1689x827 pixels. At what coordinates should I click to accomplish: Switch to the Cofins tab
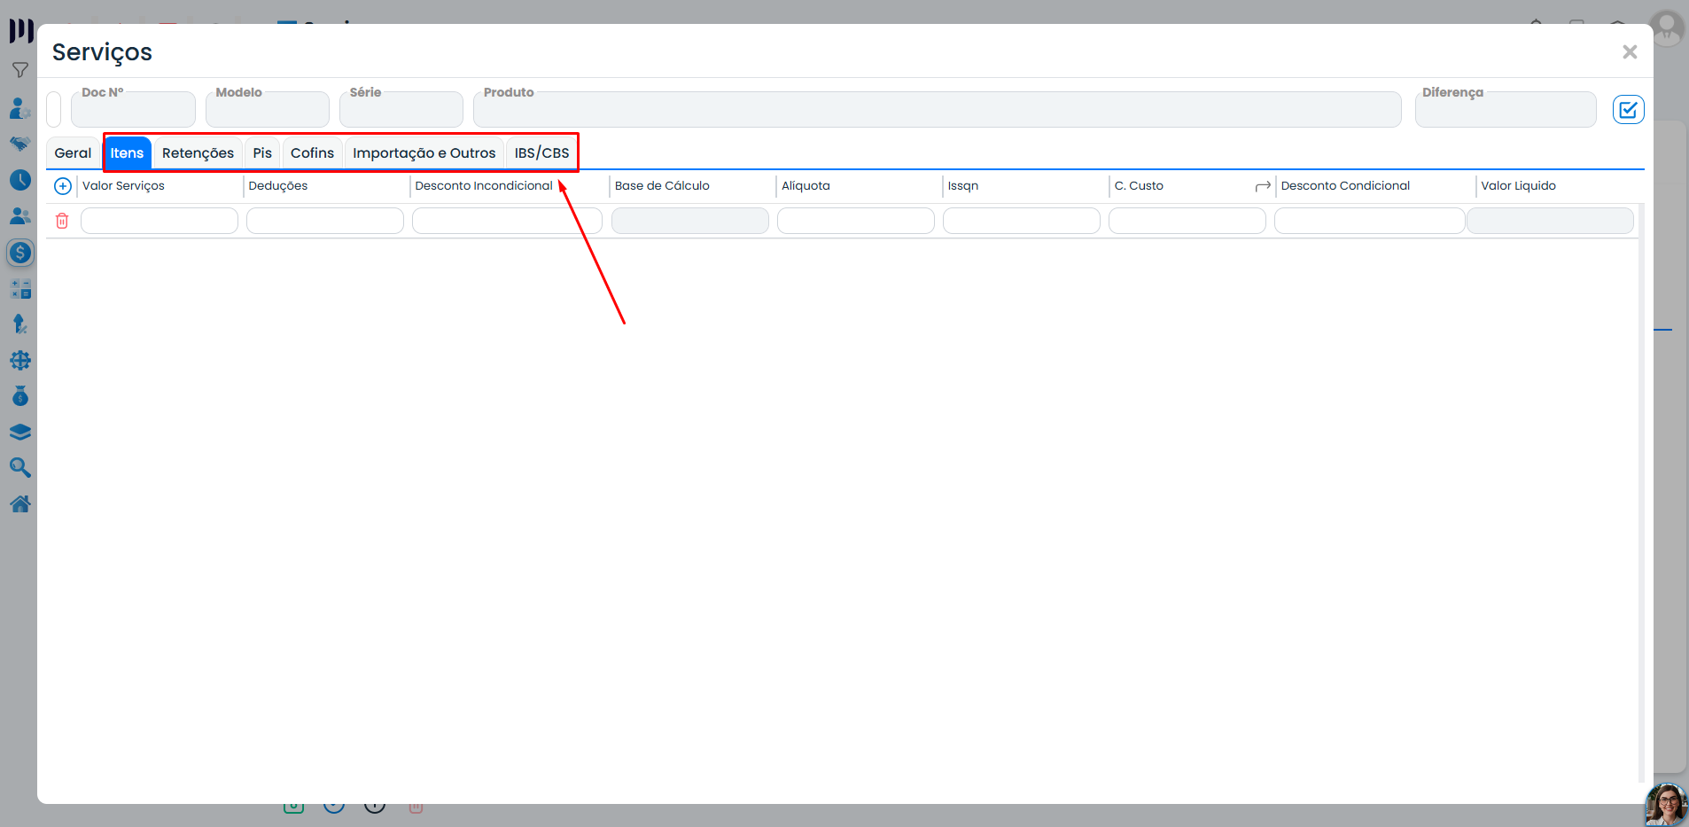tap(312, 152)
